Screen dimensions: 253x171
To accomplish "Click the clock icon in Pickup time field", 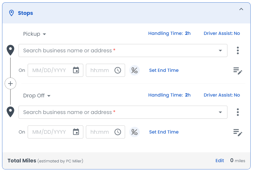I will 118,70.
